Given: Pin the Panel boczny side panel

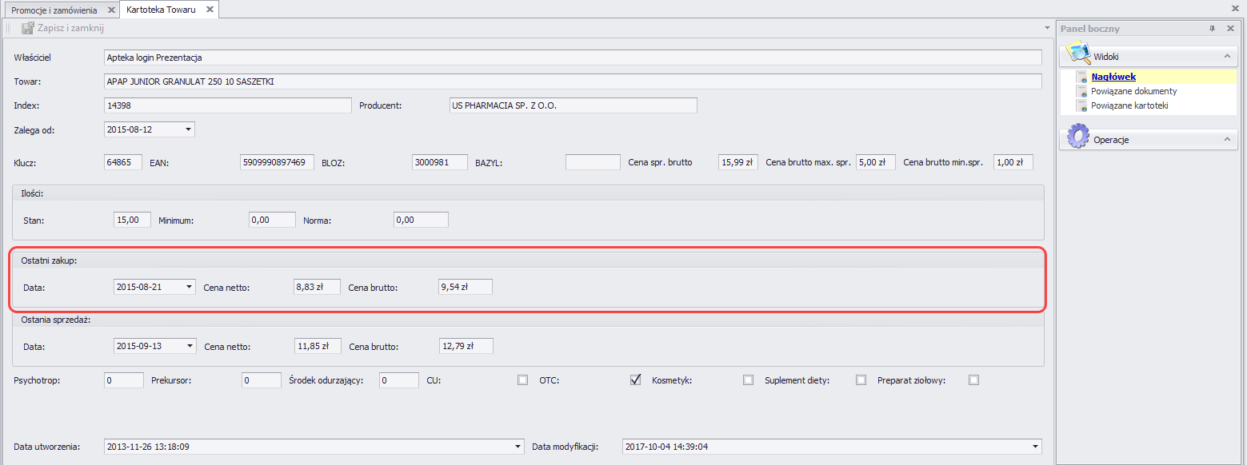Looking at the screenshot, I should click(x=1212, y=29).
